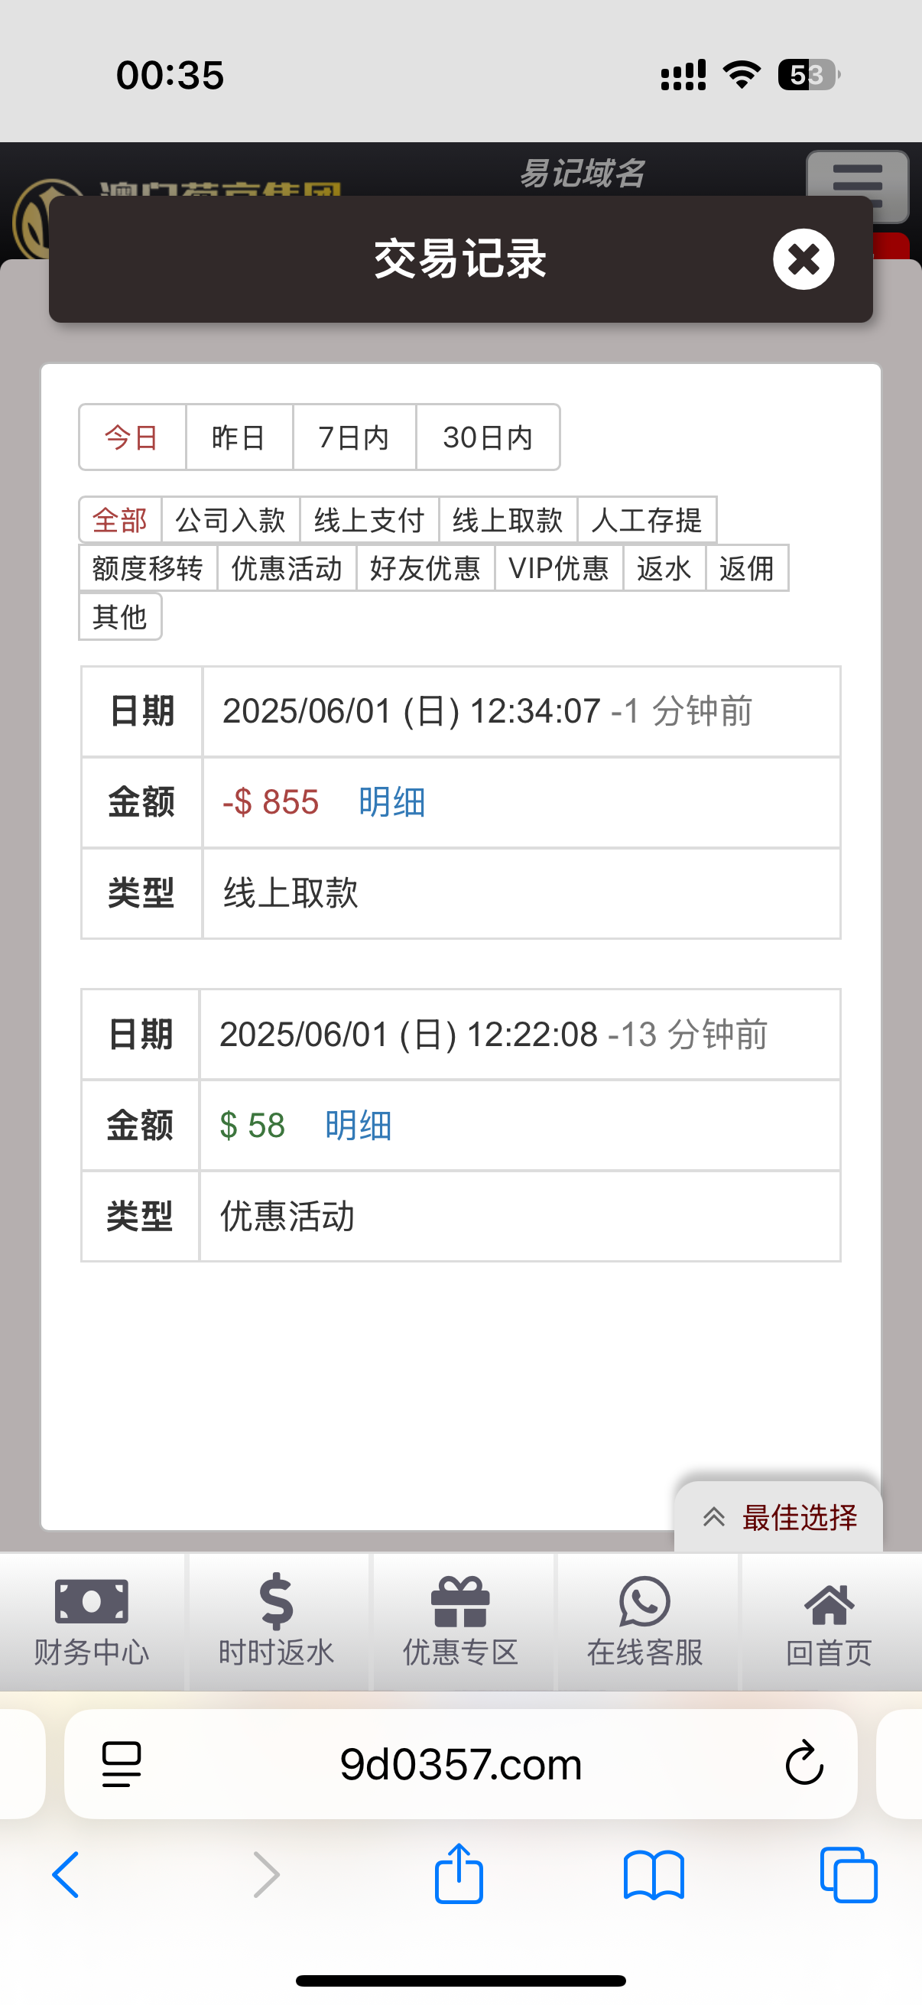Show only 返水 transactions

[664, 568]
